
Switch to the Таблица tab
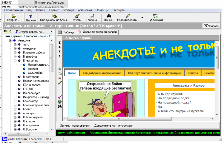tap(66, 32)
